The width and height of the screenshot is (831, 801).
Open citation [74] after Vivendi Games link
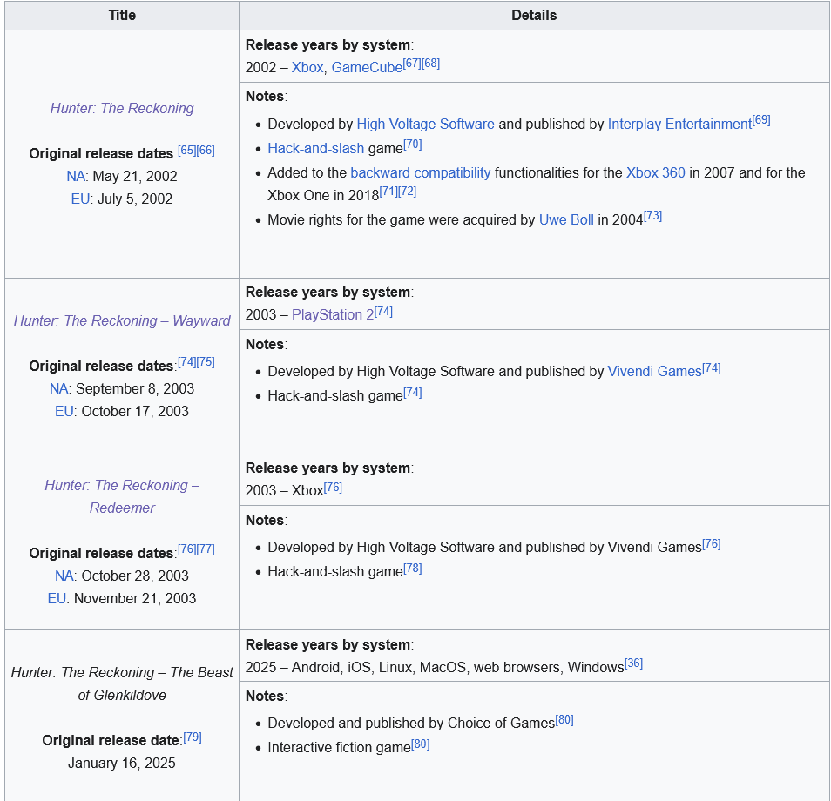(x=711, y=367)
